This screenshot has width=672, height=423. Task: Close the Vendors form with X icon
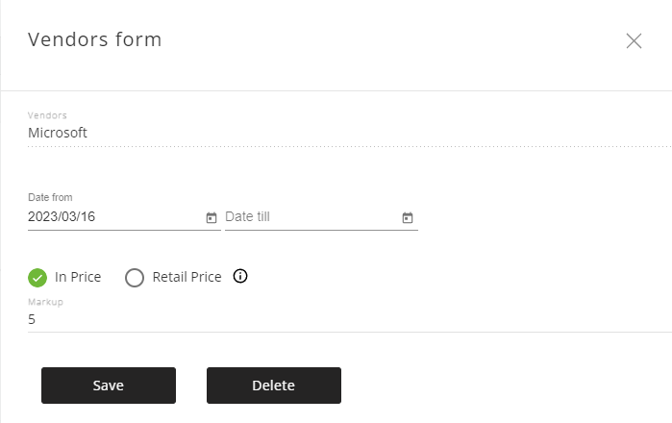[634, 41]
